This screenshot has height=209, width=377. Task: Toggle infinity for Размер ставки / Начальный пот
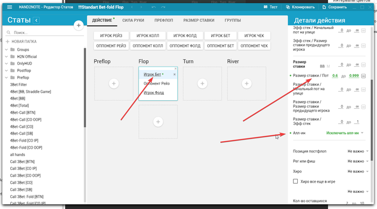coord(364,89)
